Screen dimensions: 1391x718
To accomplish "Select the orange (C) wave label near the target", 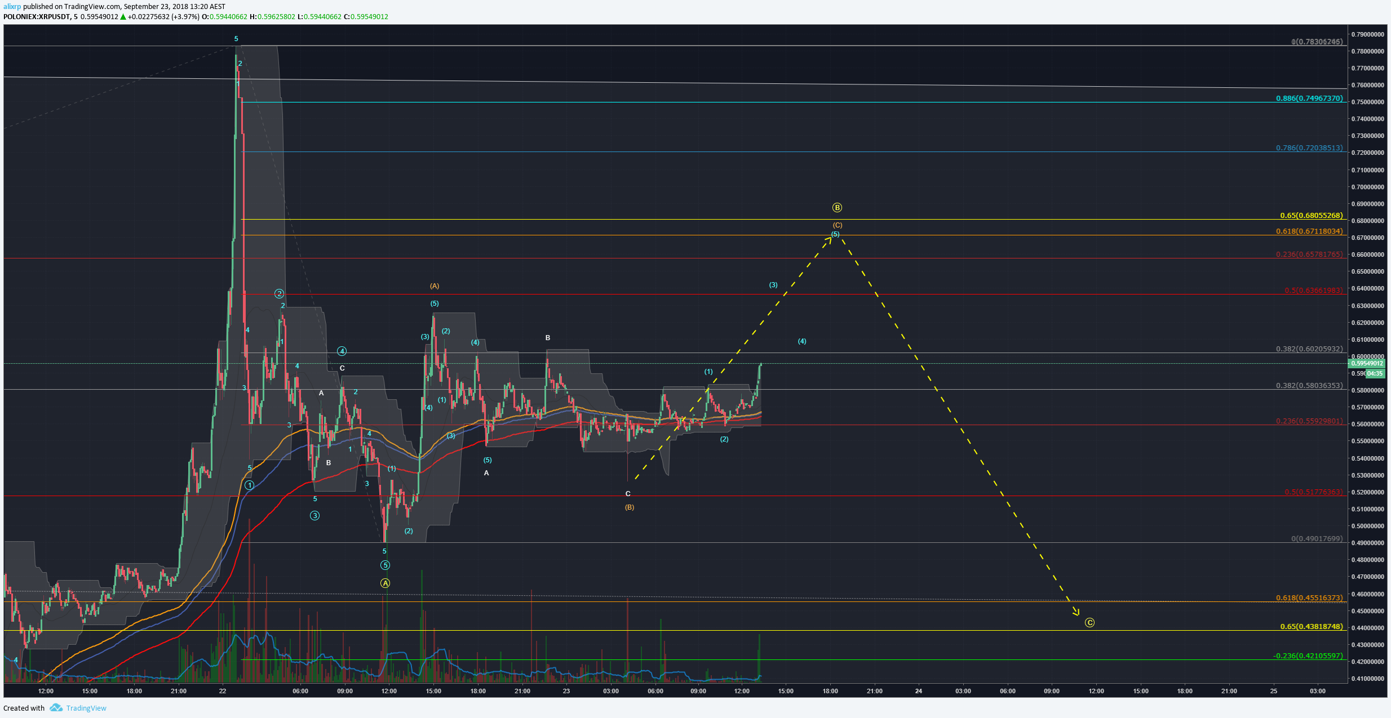I will pos(838,225).
